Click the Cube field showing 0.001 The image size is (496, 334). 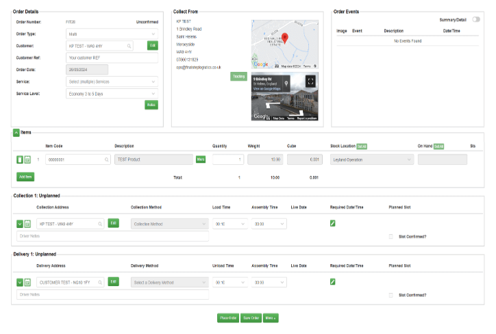tap(305, 159)
